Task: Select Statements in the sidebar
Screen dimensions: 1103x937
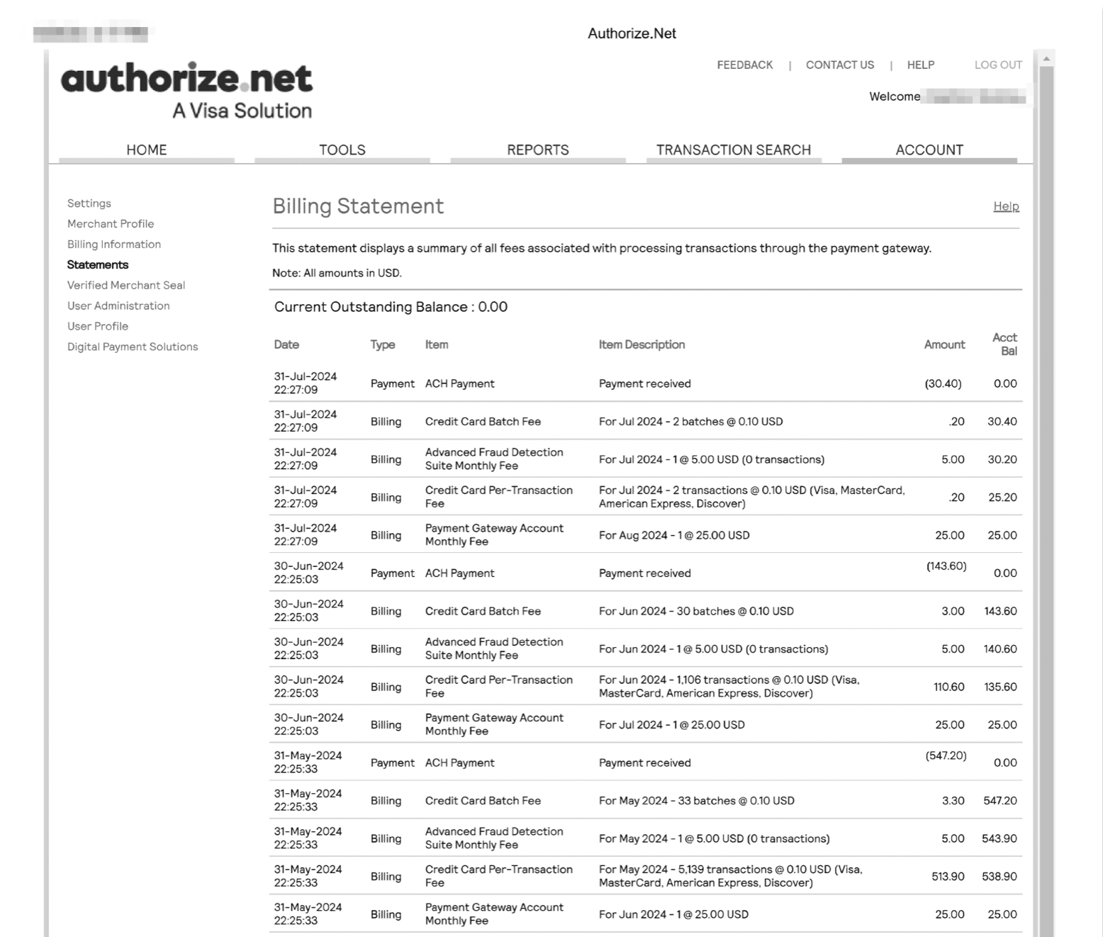Action: click(97, 264)
